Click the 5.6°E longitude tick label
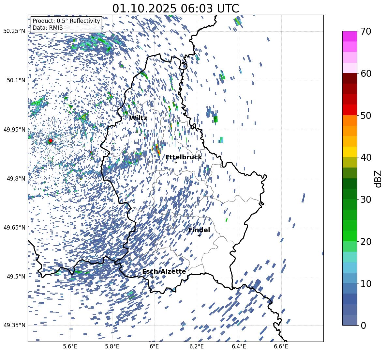 70,346
